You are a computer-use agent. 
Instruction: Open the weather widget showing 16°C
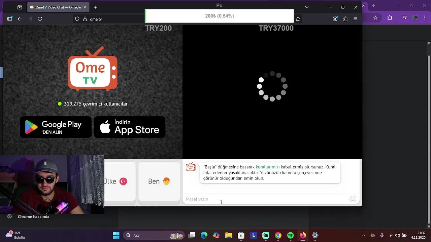(x=15, y=235)
